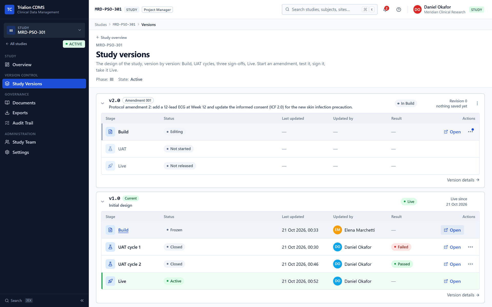Click the v2.0 Build document icon
The image size is (492, 307).
click(110, 132)
